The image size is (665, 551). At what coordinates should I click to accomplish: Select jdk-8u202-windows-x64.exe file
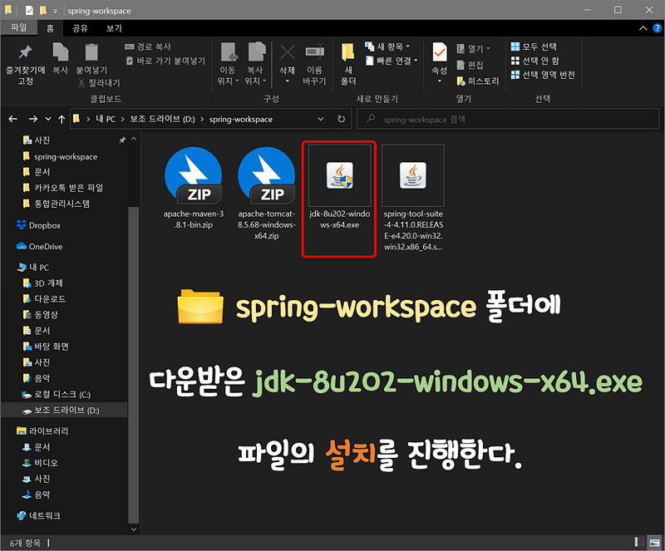tap(339, 188)
